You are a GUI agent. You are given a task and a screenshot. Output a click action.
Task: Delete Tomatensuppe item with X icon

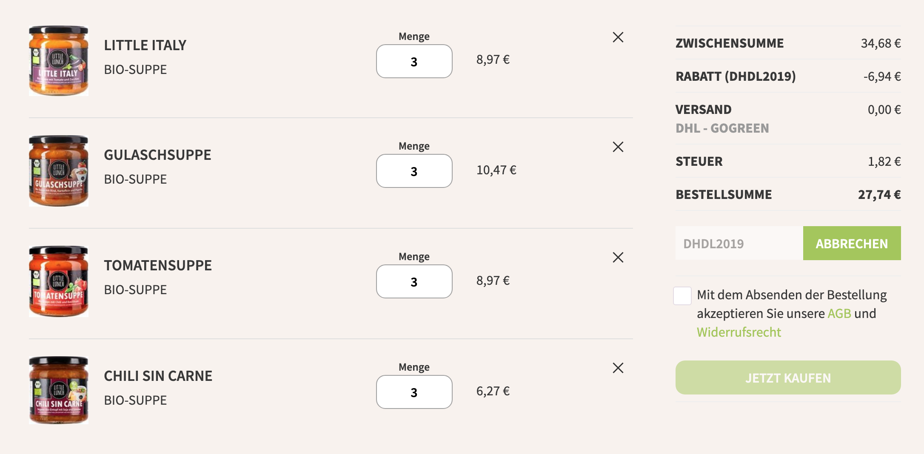click(x=618, y=258)
